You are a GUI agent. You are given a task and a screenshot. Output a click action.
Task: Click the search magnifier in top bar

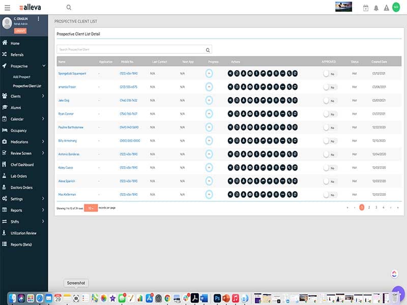69,8
